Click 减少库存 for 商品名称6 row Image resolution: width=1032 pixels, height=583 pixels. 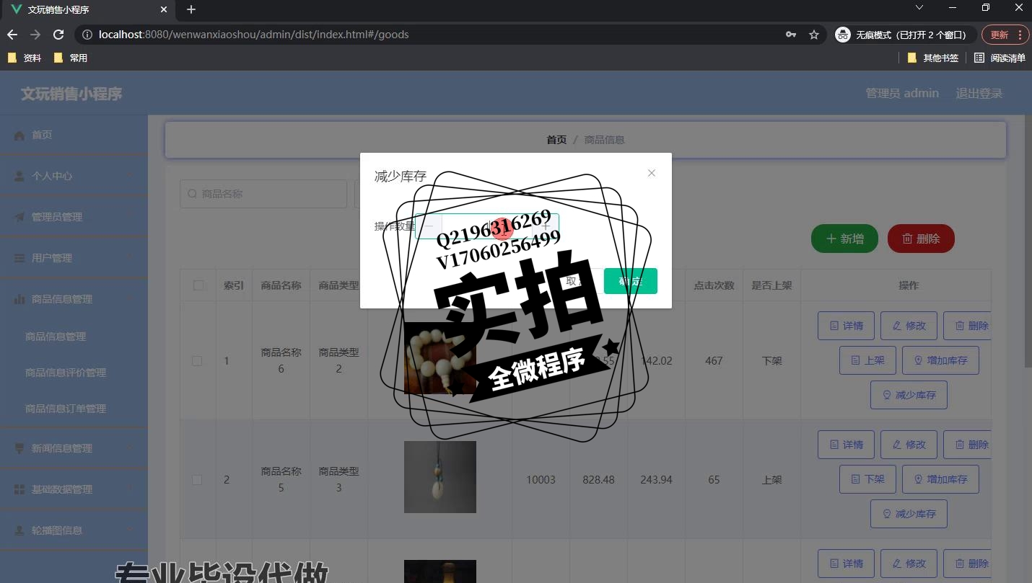[x=909, y=395]
